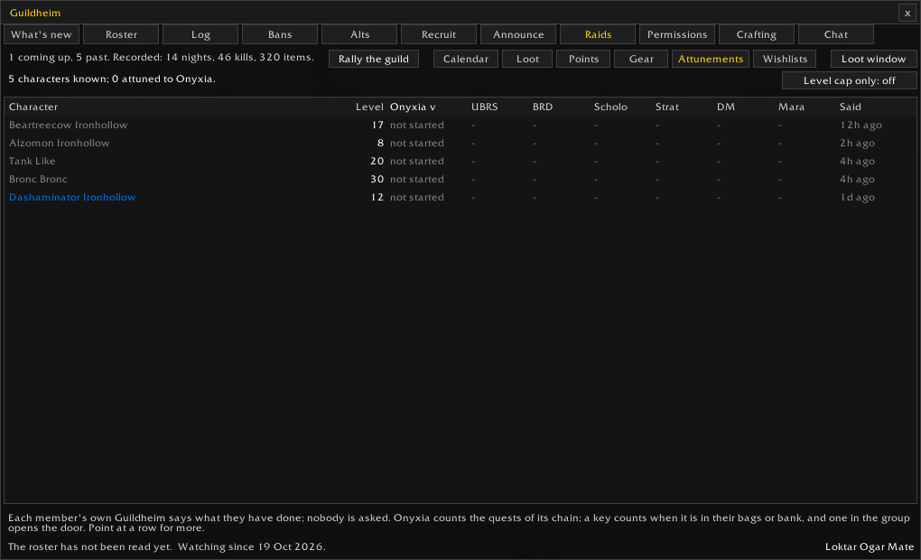Screen dimensions: 921x560
Task: Switch to the Loot sub-tab
Action: coord(527,59)
